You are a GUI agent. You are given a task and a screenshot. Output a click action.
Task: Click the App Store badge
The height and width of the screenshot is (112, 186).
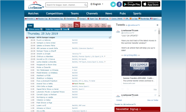(x=151, y=4)
